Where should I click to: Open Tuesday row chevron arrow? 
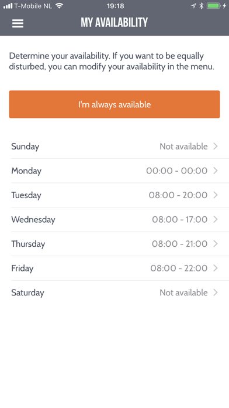[x=215, y=195]
